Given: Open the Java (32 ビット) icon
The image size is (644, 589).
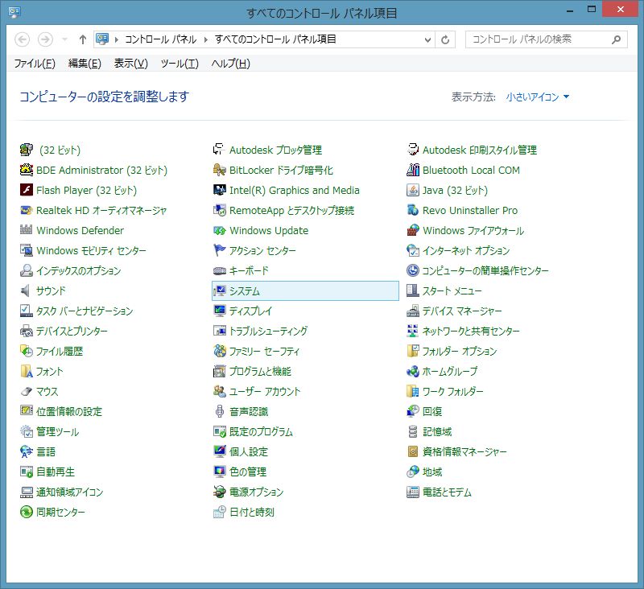Looking at the screenshot, I should [413, 190].
